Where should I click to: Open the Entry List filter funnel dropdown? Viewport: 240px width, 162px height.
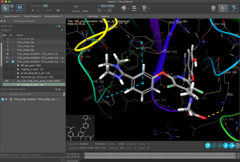pos(62,30)
